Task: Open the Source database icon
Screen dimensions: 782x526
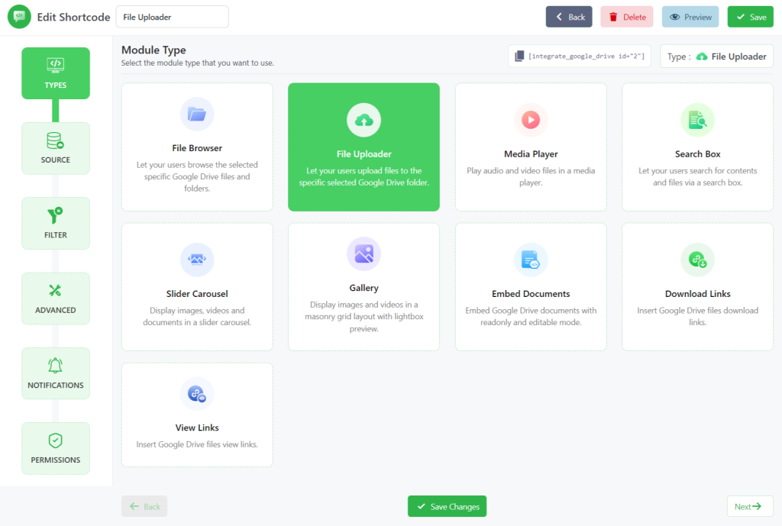Action: click(55, 140)
